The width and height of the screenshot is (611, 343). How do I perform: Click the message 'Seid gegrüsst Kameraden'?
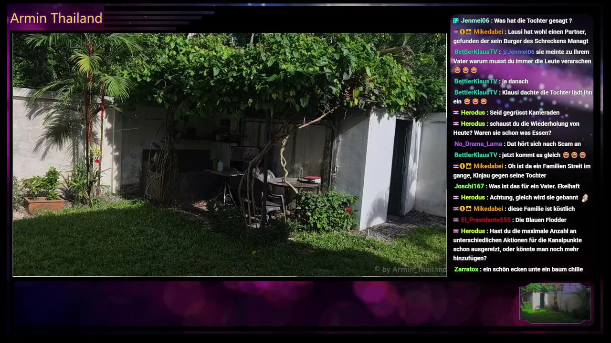[525, 113]
